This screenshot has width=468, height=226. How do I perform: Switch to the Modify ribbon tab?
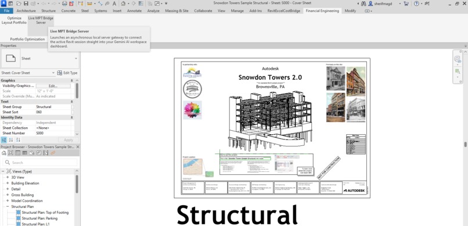(x=350, y=10)
